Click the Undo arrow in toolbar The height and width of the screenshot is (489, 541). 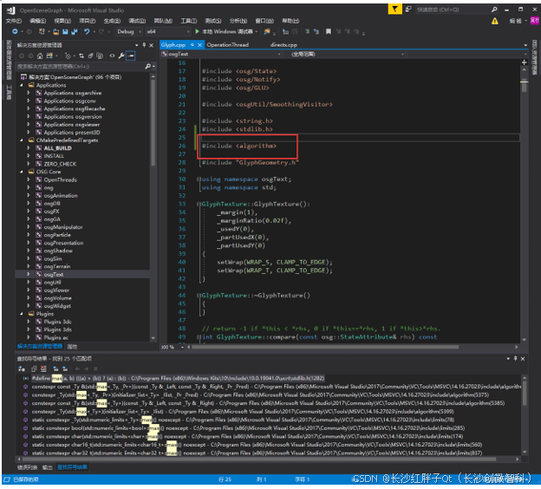[x=87, y=31]
